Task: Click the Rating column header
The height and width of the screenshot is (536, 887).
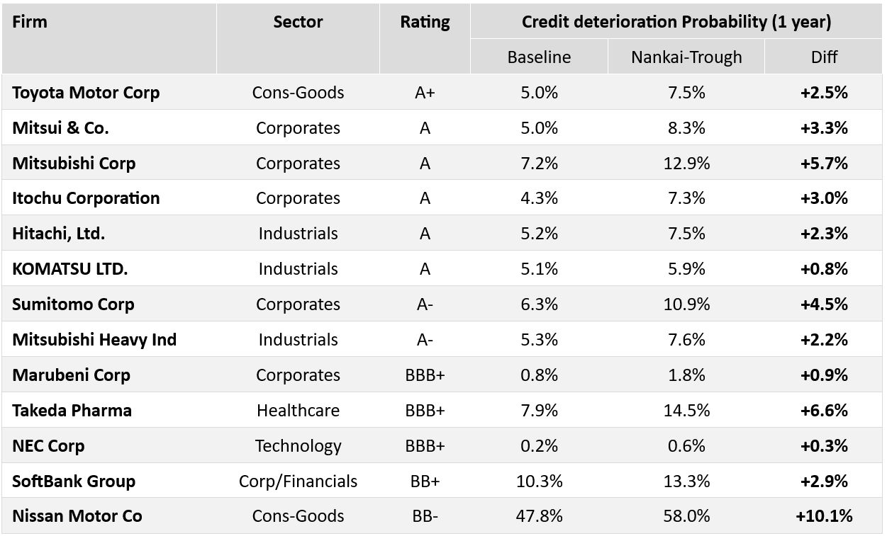Action: click(x=425, y=22)
